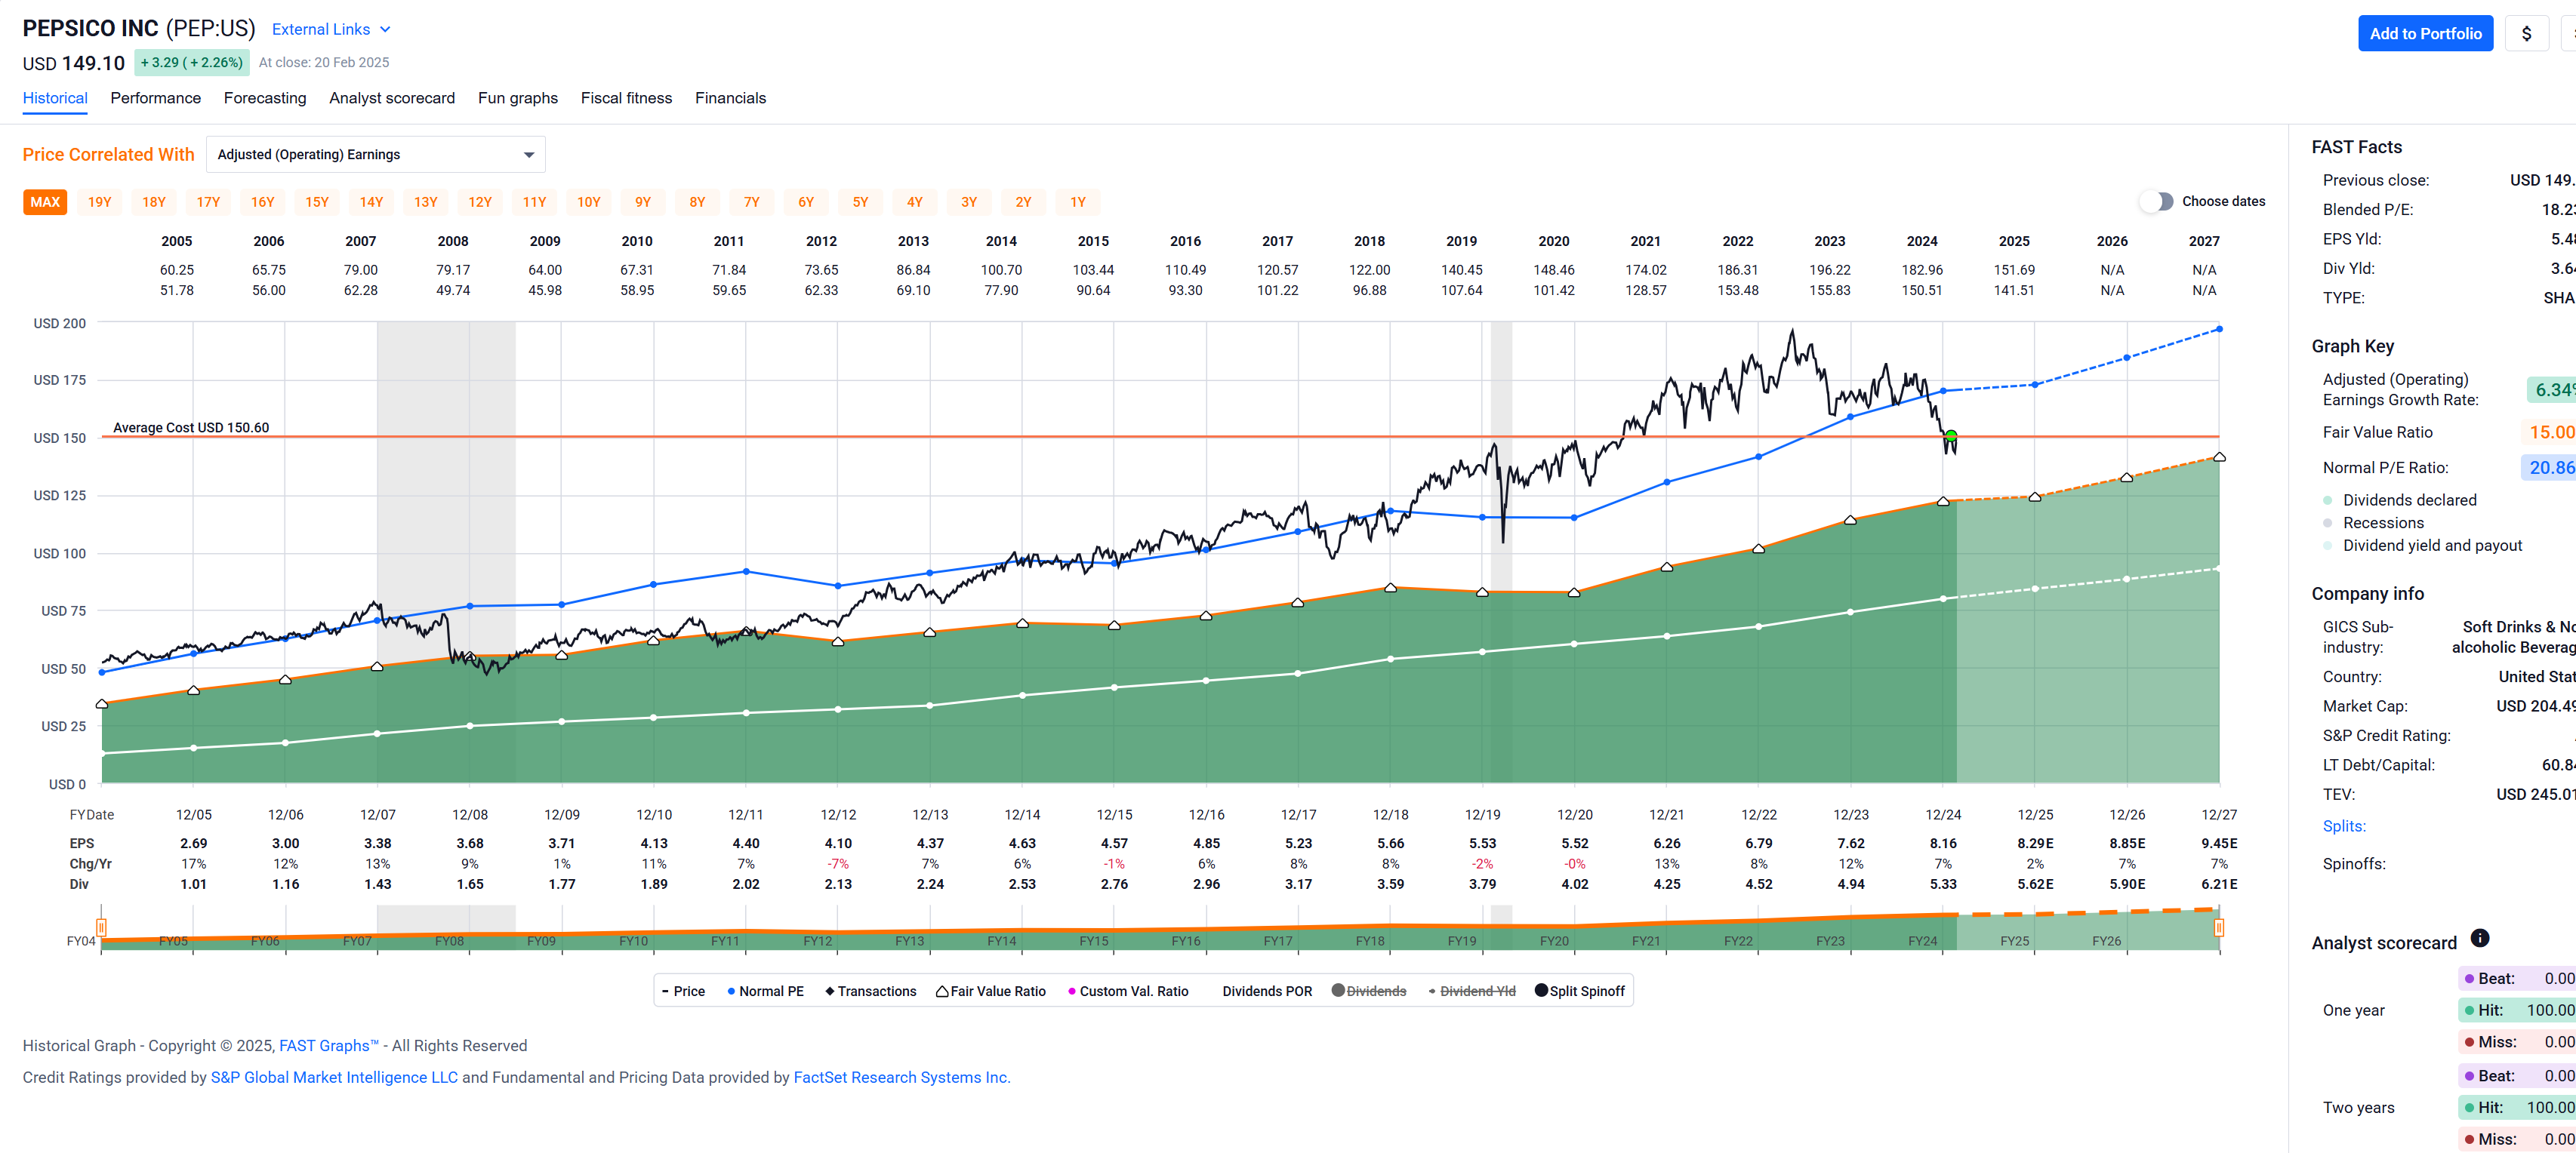Toggle Normal PE series in chart legend
Viewport: 2576px width, 1153px height.
[765, 991]
